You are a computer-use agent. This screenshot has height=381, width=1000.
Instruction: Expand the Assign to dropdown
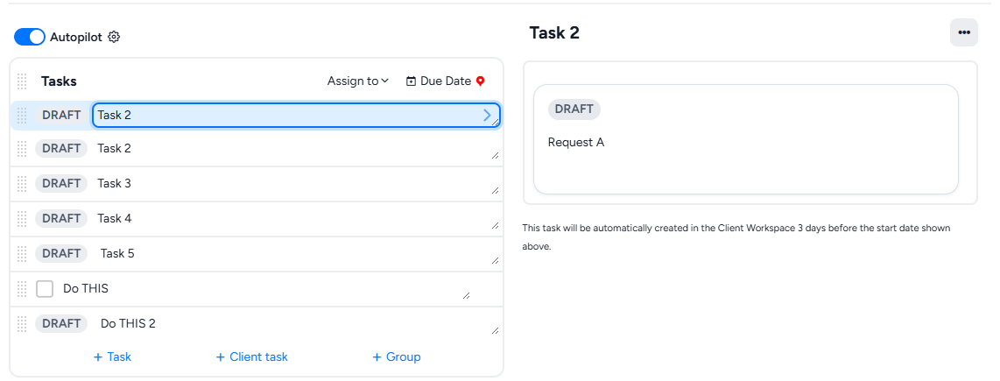click(357, 81)
